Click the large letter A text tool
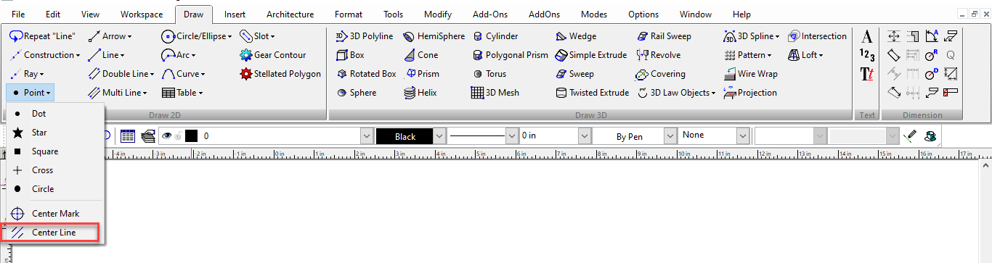The height and width of the screenshot is (263, 992). tap(867, 37)
